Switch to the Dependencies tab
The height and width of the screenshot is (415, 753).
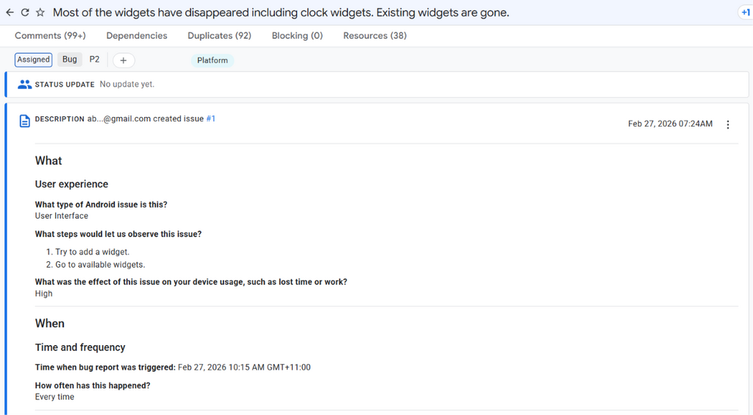point(137,35)
